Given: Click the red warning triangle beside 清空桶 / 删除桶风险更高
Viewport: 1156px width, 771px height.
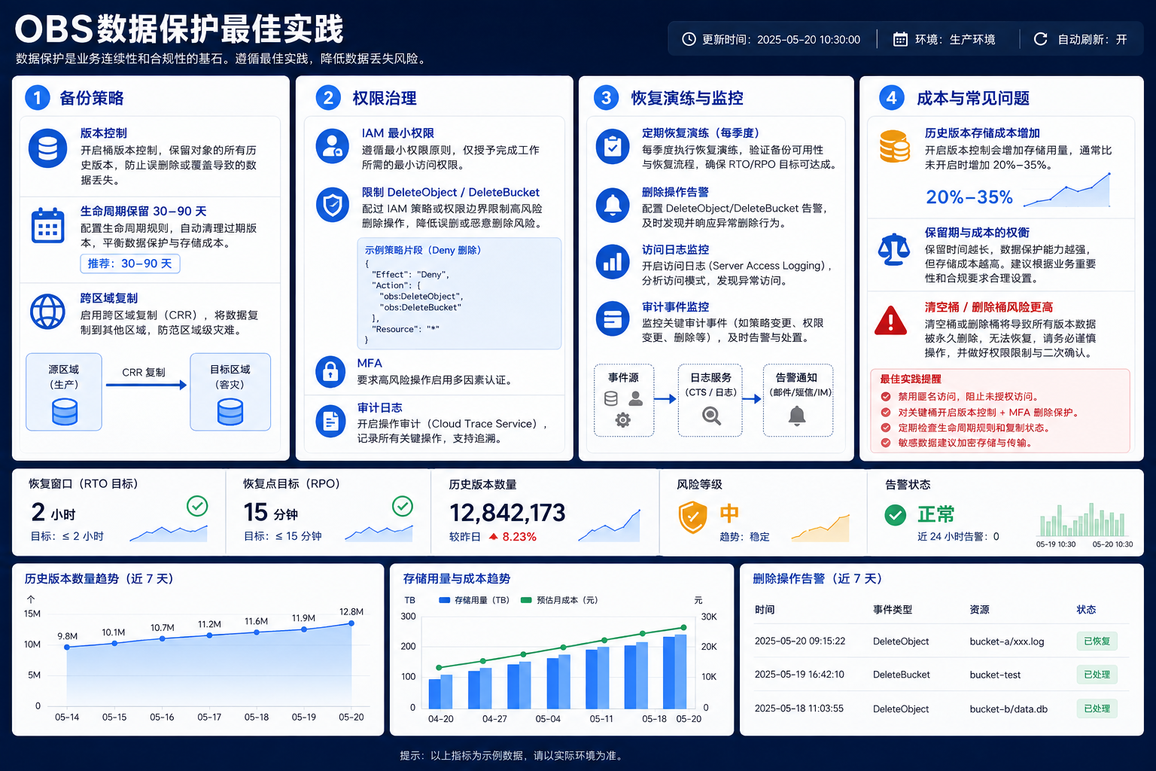Looking at the screenshot, I should (x=891, y=321).
